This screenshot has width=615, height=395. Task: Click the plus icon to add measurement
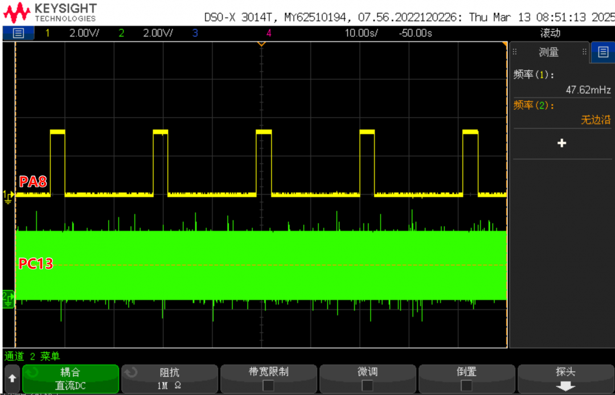(561, 143)
